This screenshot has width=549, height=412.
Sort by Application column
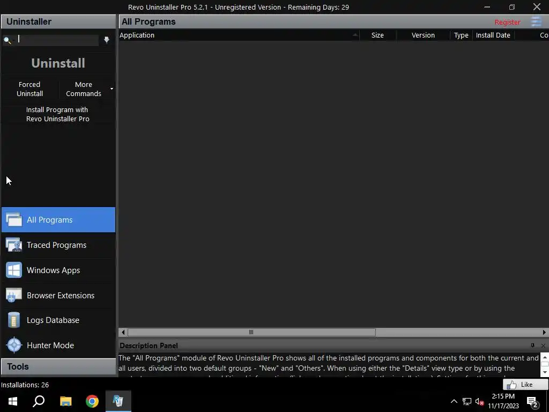coord(239,35)
